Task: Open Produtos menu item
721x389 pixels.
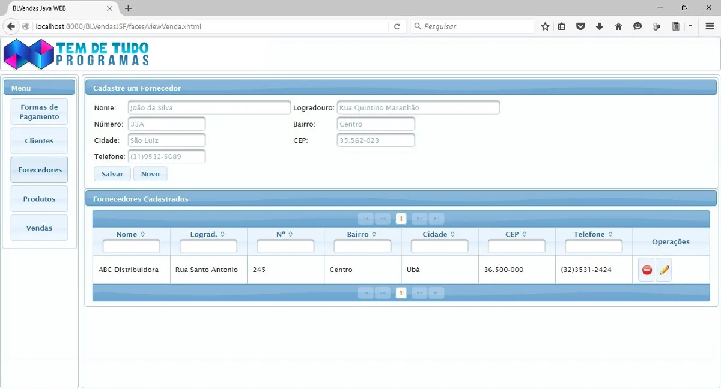Action: [x=39, y=199]
